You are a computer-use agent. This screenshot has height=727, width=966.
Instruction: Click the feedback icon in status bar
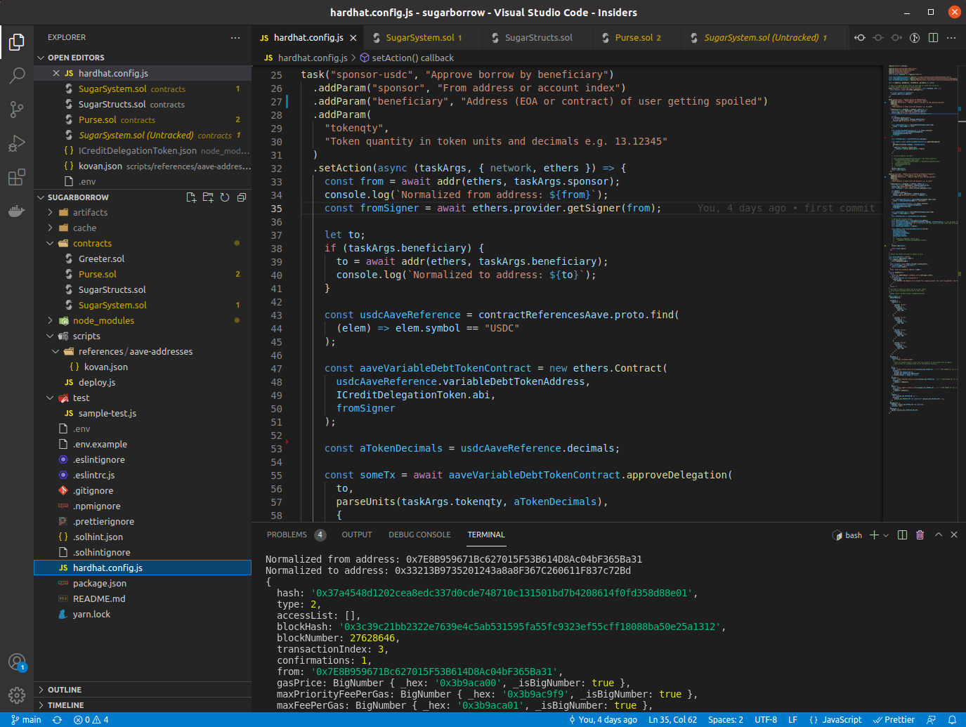tap(932, 720)
